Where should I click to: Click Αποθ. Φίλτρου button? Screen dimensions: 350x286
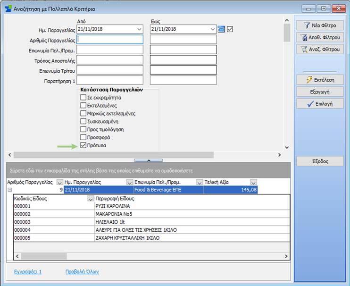tap(320, 37)
